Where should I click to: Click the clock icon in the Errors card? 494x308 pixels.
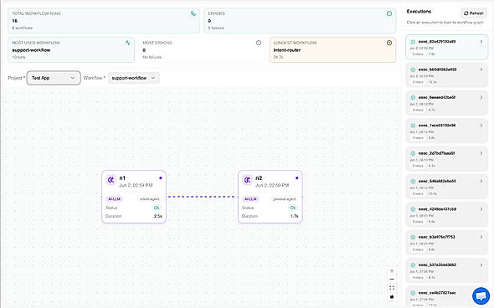click(389, 13)
